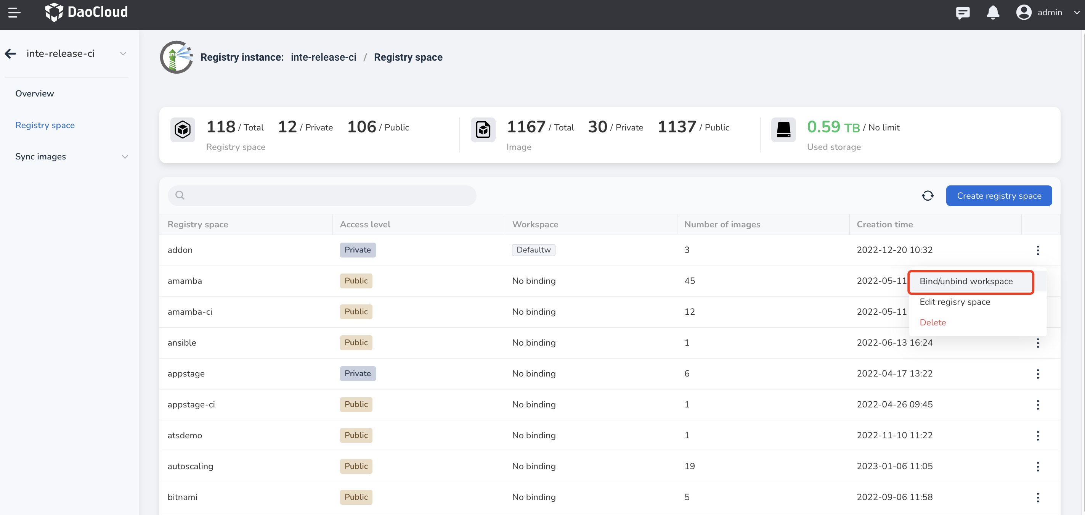The height and width of the screenshot is (515, 1085).
Task: Click creation time 2023-01-06 11:05
Action: (x=895, y=467)
